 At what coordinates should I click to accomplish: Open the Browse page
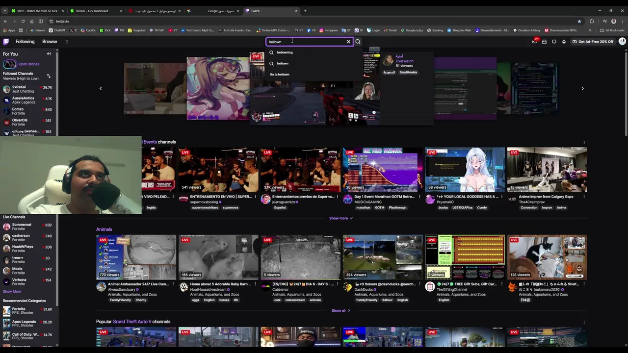coord(50,42)
